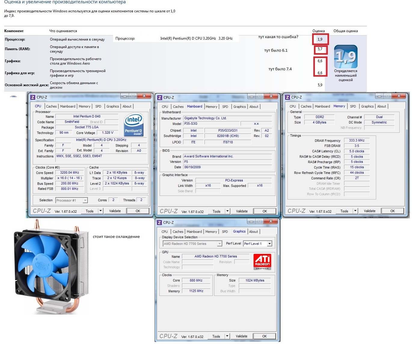The width and height of the screenshot is (412, 344).
Task: Switch to Mainboard tab in the Memory-tab window
Action: click(322, 106)
